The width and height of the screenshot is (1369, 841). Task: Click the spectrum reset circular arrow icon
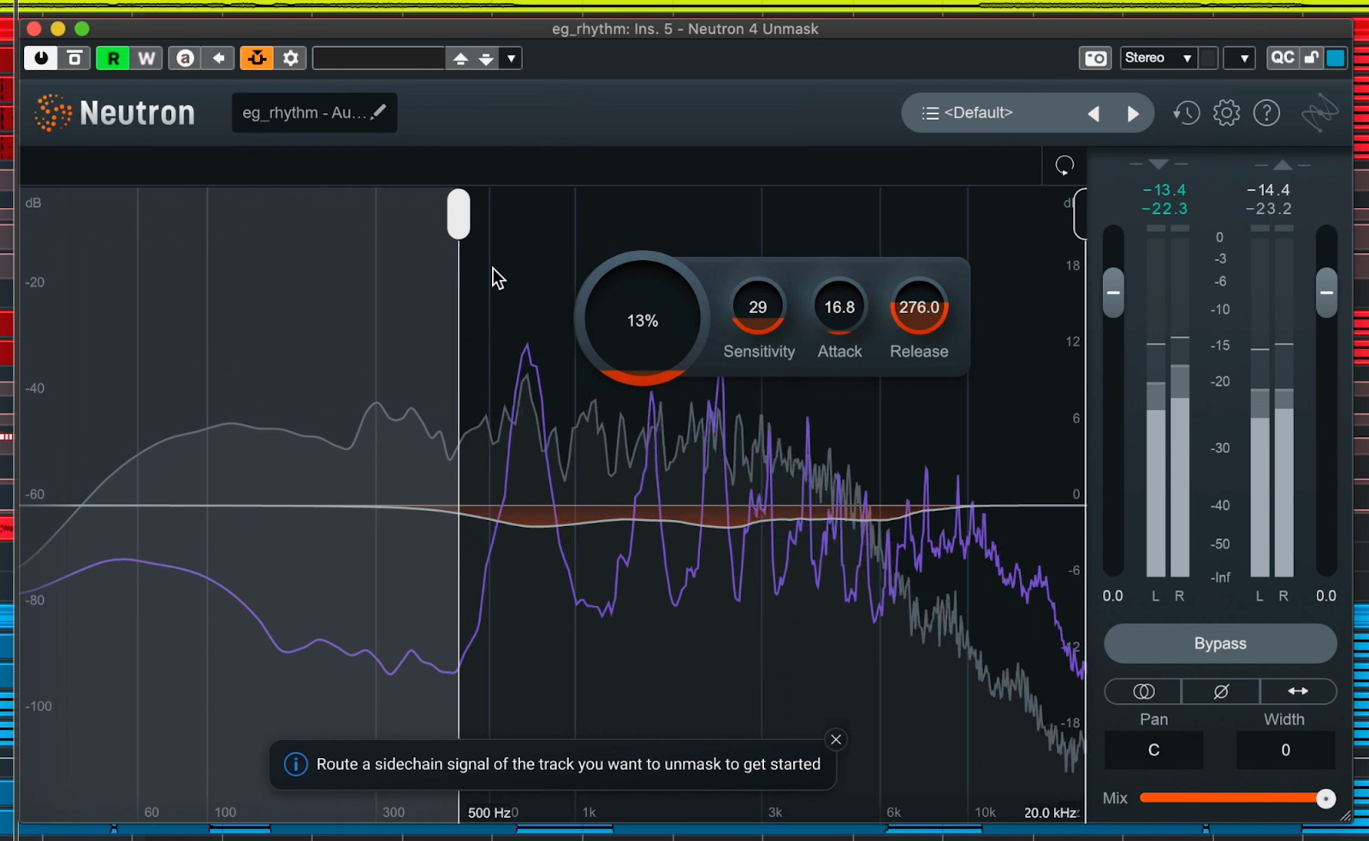pos(1064,165)
